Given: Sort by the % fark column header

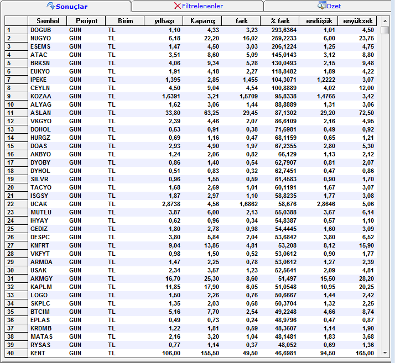Looking at the screenshot, I should pyautogui.click(x=280, y=21).
